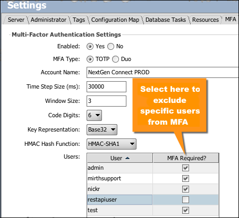Open the Tags tab

(x=79, y=20)
